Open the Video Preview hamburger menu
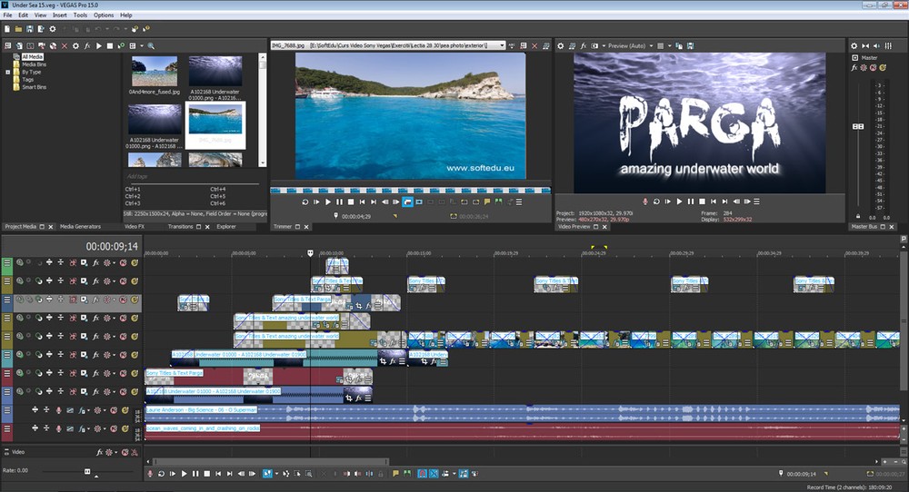 (x=756, y=202)
